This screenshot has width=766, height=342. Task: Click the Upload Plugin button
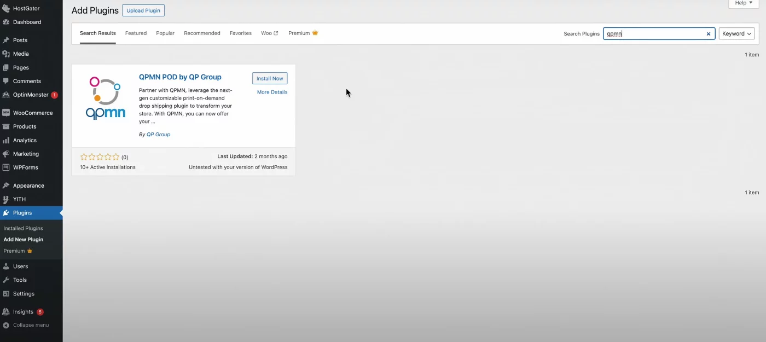click(143, 10)
